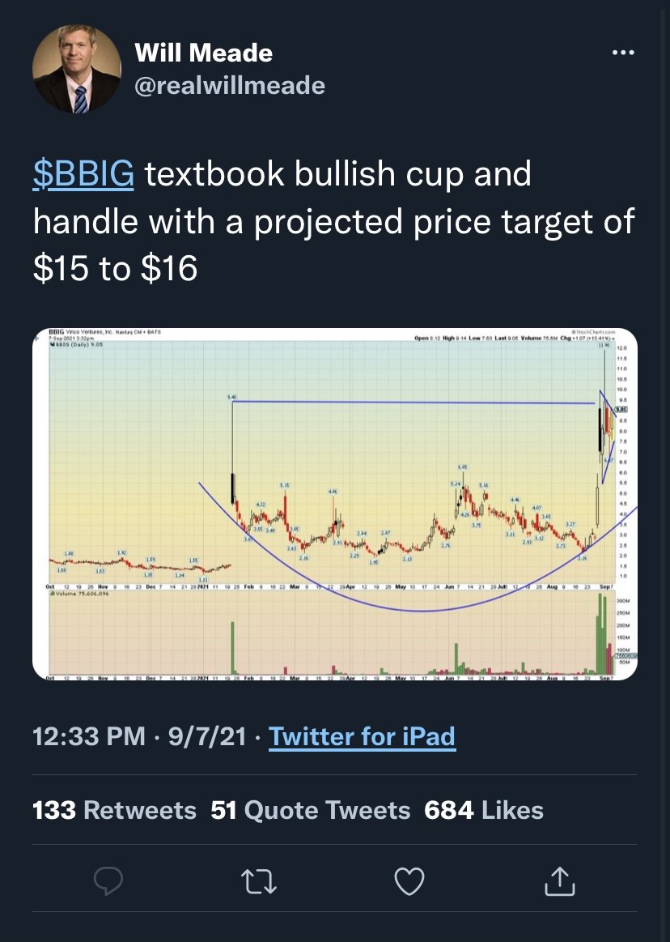Follow the $BBIG cashtag link
Image resolution: width=670 pixels, height=942 pixels.
(83, 174)
